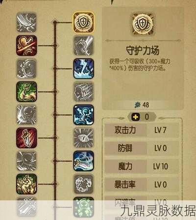Select the green flexing arm skill icon
The image size is (196, 220).
[x=26, y=92]
